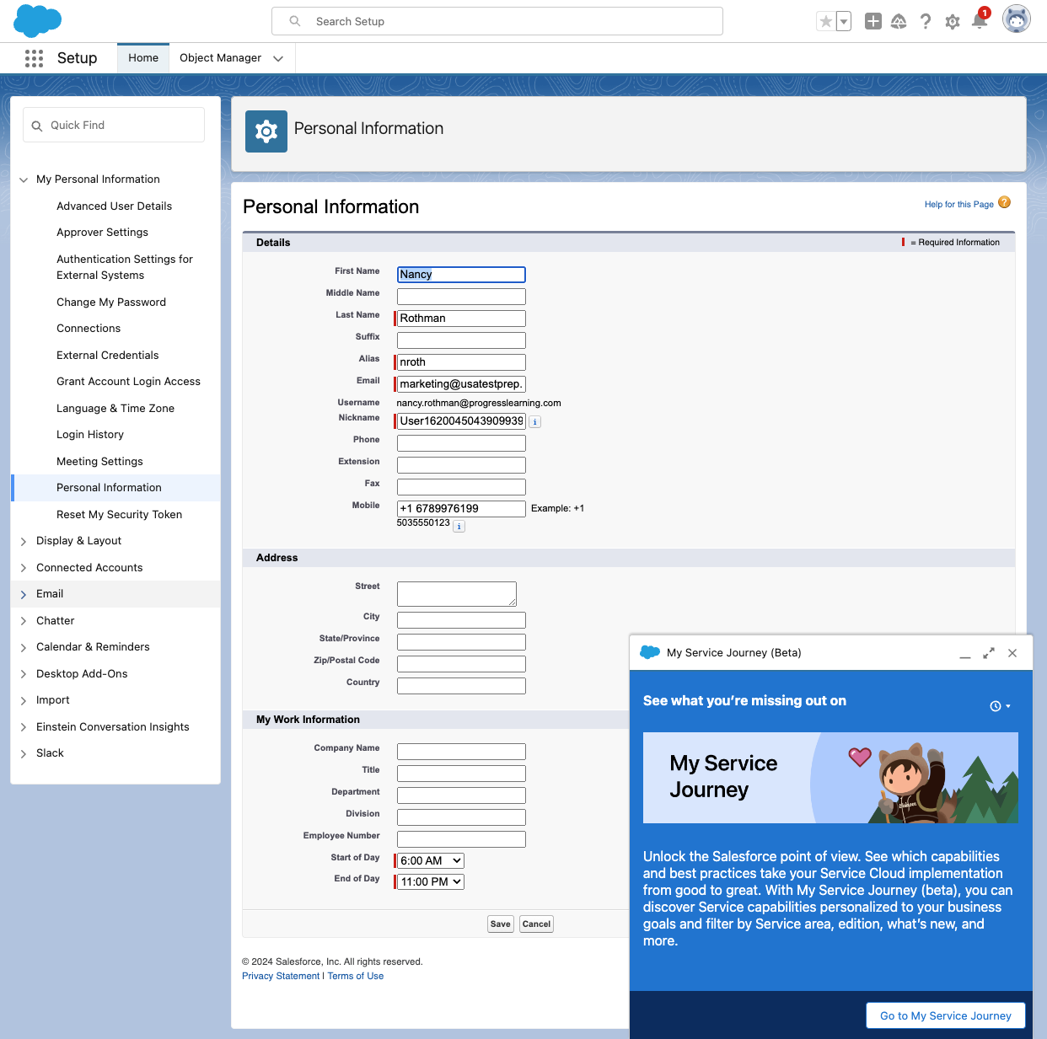Click the orange help question icon

pyautogui.click(x=1004, y=202)
